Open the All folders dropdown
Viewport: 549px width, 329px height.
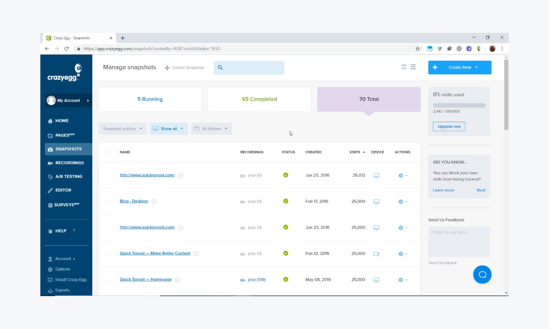211,129
